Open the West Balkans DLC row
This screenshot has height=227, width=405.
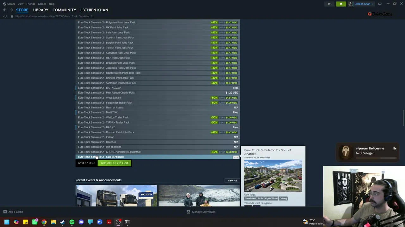(158, 98)
